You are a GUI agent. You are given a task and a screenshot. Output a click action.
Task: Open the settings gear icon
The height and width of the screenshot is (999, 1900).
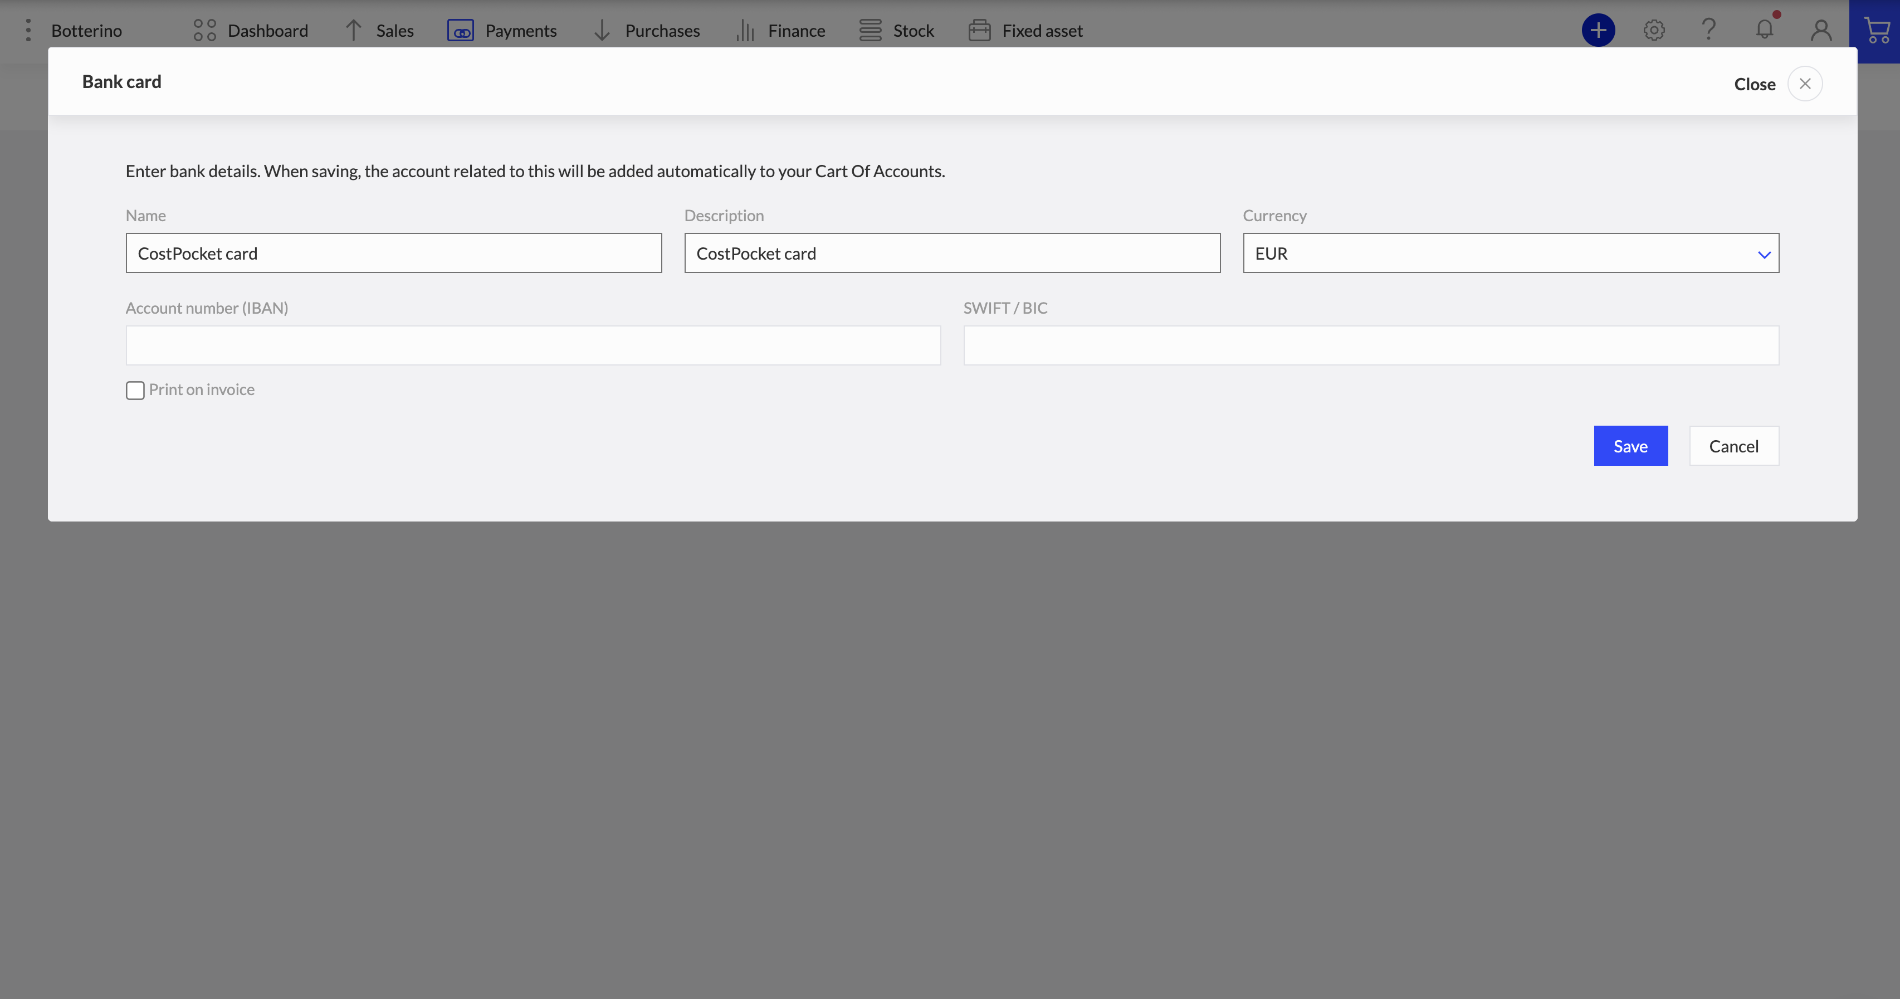1654,30
